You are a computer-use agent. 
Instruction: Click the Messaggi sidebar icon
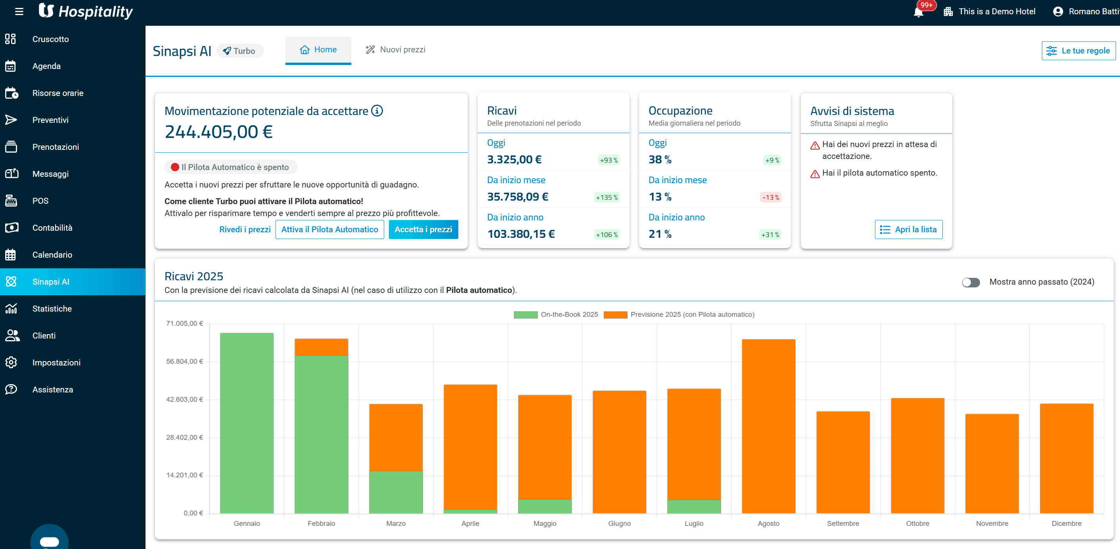11,174
